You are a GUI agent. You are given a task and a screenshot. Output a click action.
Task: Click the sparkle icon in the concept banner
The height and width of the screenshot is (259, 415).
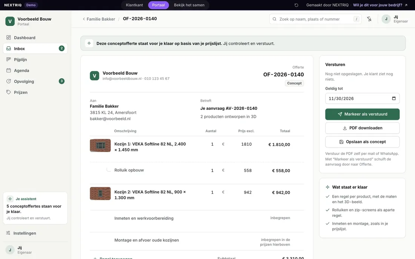pyautogui.click(x=89, y=43)
